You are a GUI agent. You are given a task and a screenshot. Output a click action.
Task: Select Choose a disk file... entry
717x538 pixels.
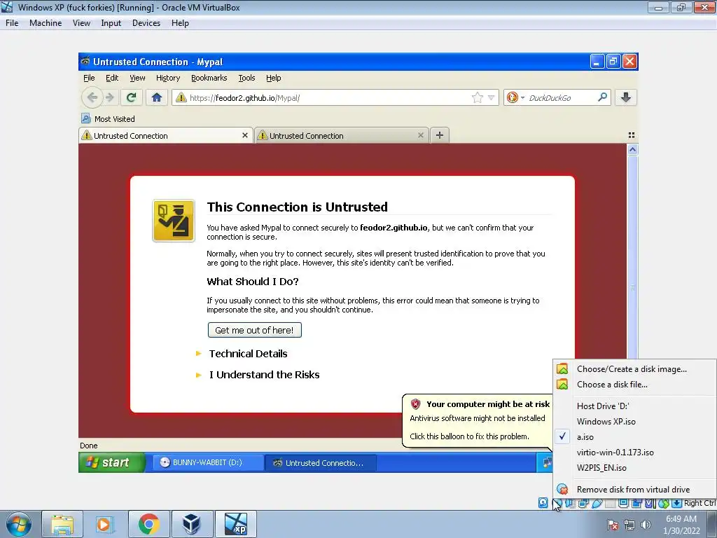(634, 385)
